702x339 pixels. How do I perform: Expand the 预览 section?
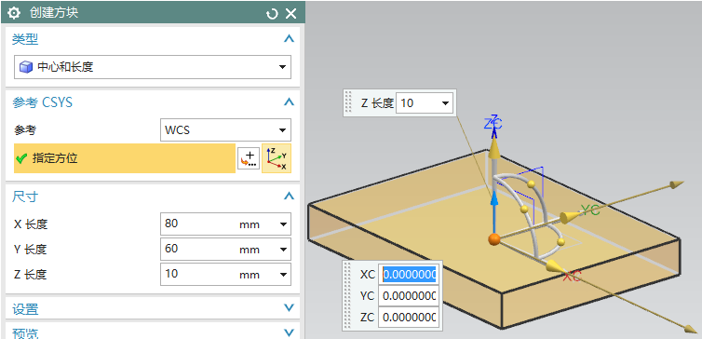point(290,332)
